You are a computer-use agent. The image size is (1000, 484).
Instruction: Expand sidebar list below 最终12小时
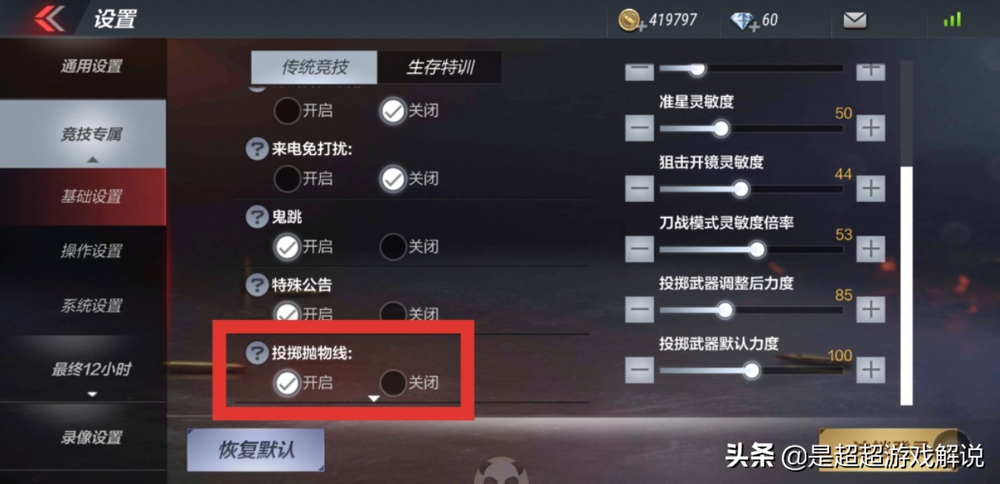[x=92, y=394]
